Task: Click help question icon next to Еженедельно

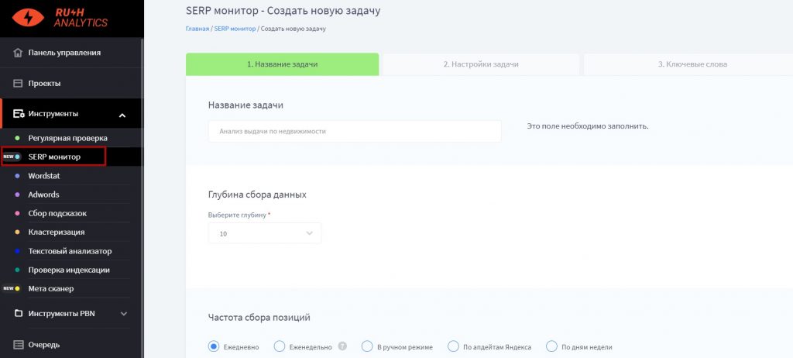Action: coord(342,346)
